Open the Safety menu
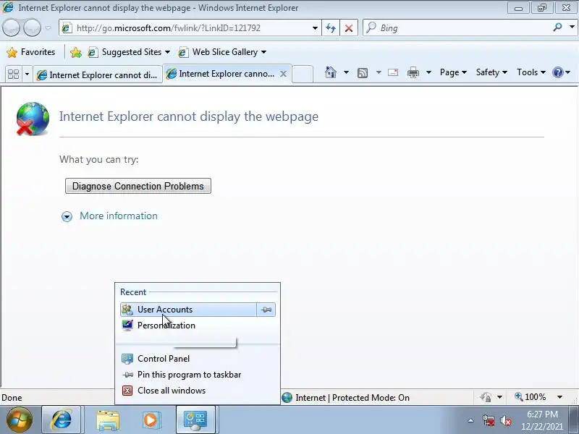The image size is (579, 434). [x=491, y=72]
